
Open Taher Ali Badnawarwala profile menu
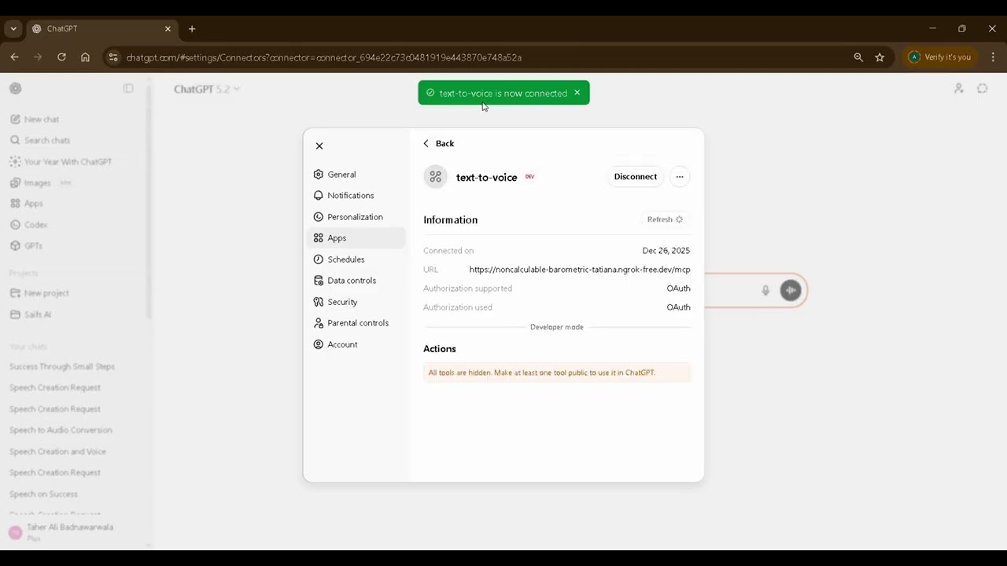pos(71,532)
